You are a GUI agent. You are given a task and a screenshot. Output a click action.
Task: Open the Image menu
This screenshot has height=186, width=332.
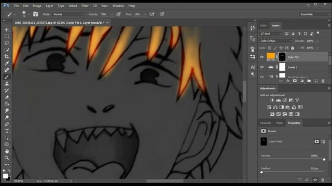[x=37, y=6]
